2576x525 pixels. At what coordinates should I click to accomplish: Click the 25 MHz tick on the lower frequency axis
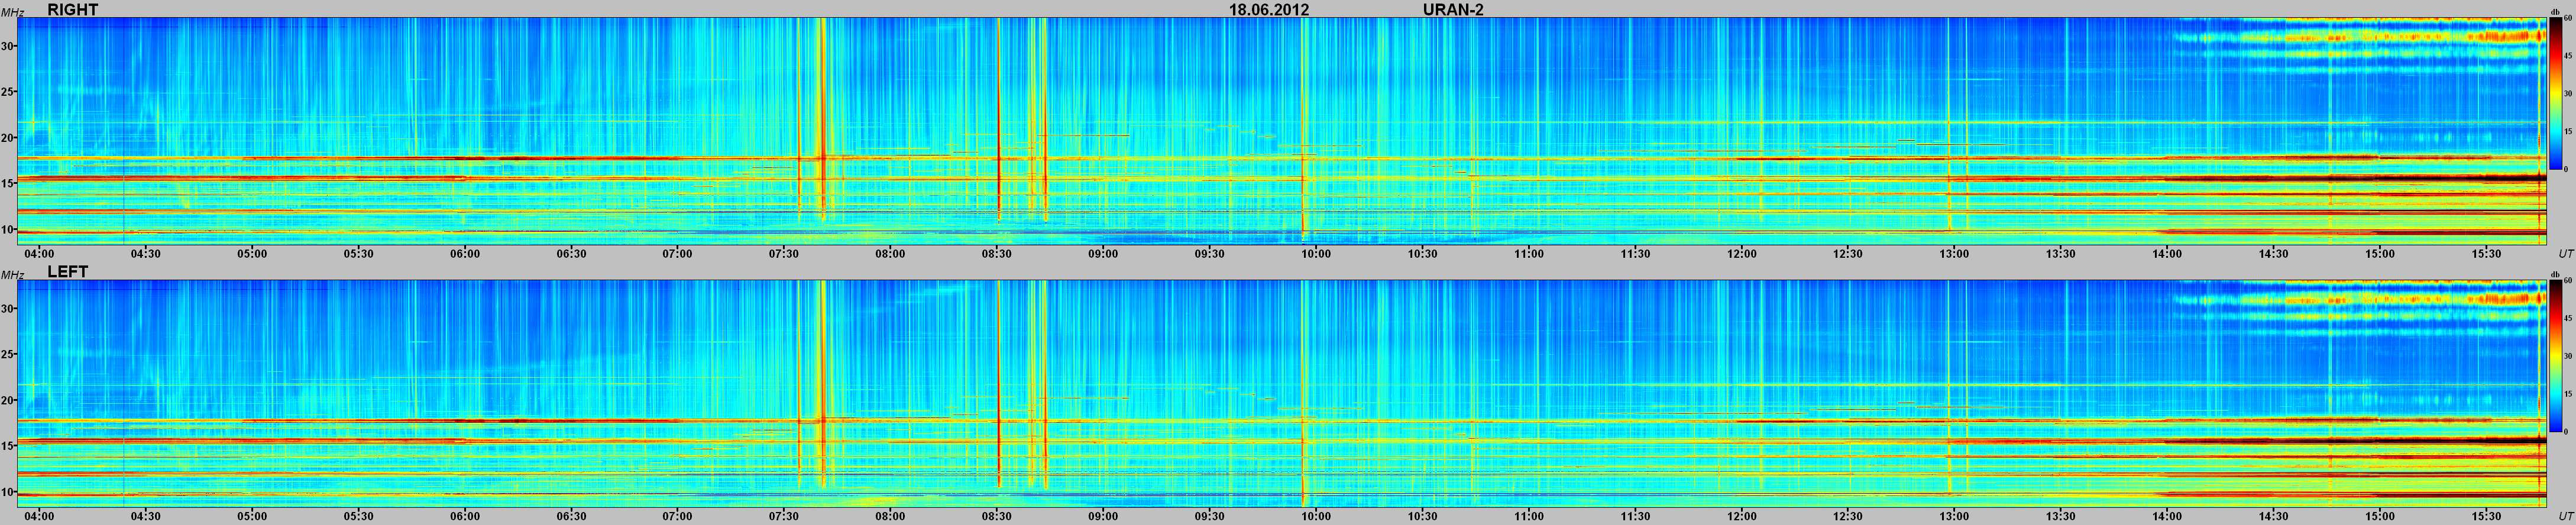click(x=8, y=354)
